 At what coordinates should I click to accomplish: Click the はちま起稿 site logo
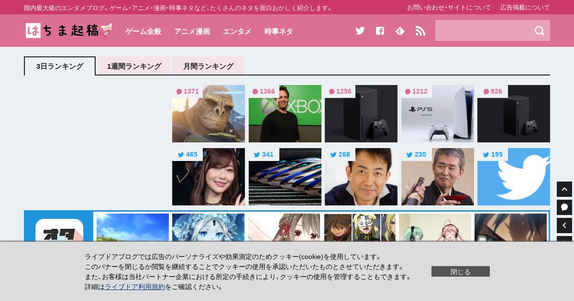tap(69, 31)
